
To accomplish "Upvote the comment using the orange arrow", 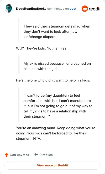I will coord(7,155).
